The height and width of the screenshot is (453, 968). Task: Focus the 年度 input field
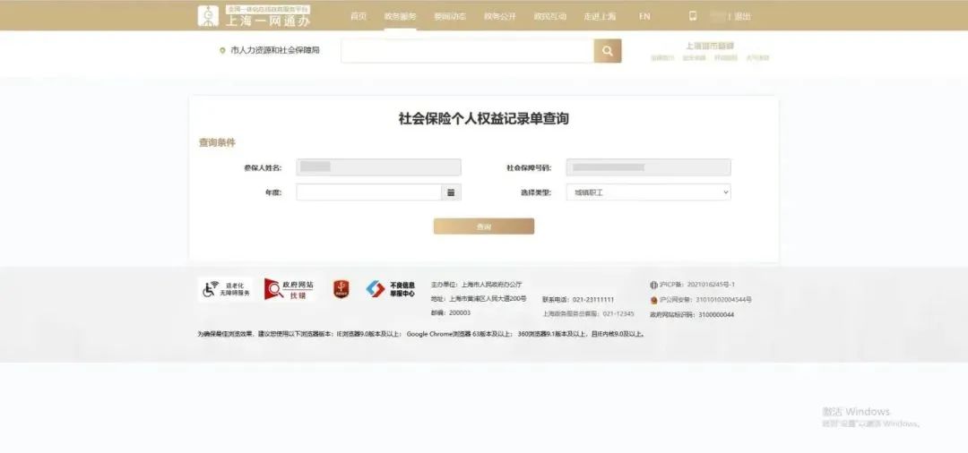(368, 192)
